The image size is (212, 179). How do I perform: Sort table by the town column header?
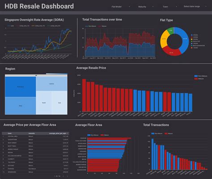(x=10, y=133)
